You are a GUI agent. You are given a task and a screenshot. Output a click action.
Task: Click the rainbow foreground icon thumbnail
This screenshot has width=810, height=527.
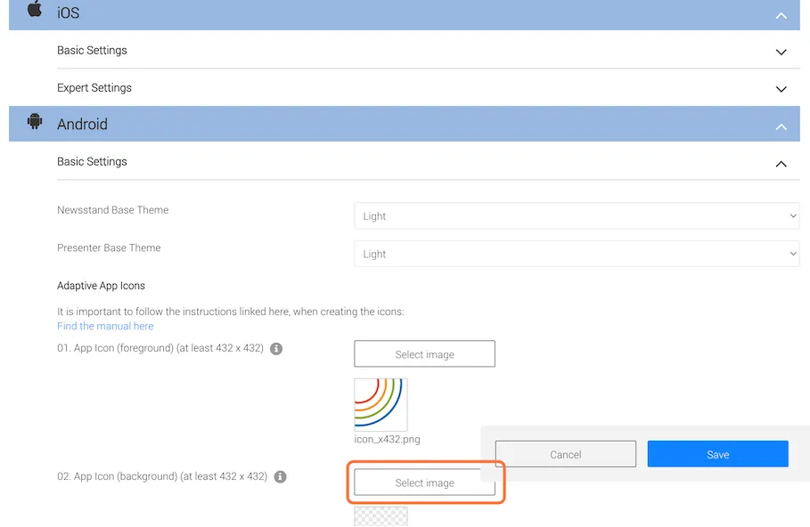tap(380, 405)
